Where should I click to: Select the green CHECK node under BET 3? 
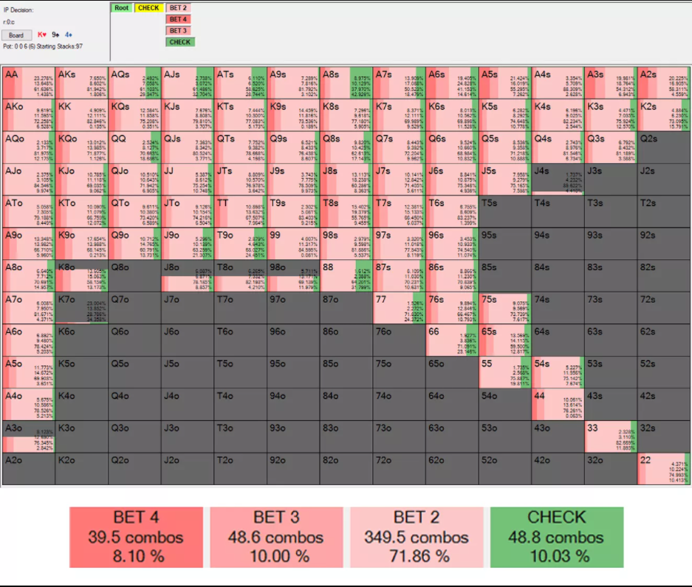pos(179,42)
